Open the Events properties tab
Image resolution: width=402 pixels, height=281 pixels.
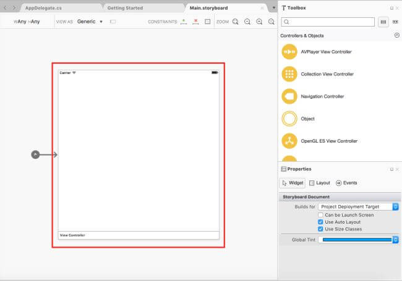point(346,183)
